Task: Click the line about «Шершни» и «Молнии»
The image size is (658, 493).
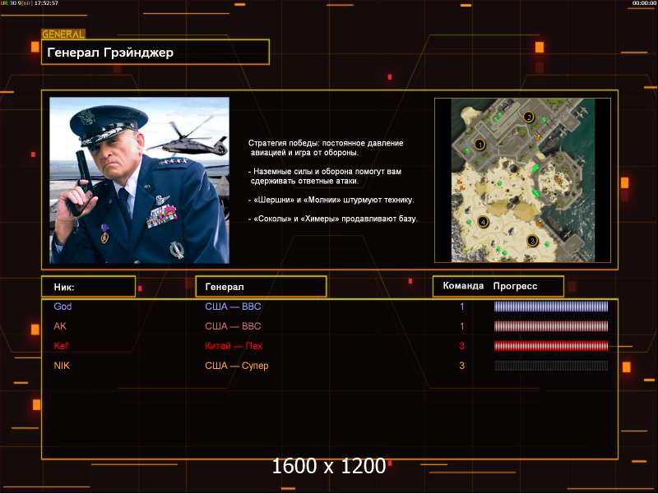Action: tap(331, 200)
